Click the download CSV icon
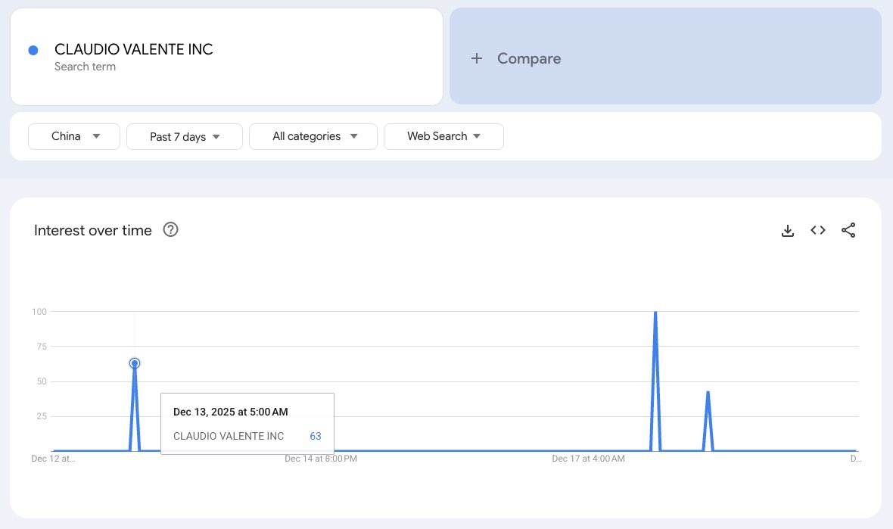Image resolution: width=893 pixels, height=529 pixels. [788, 230]
